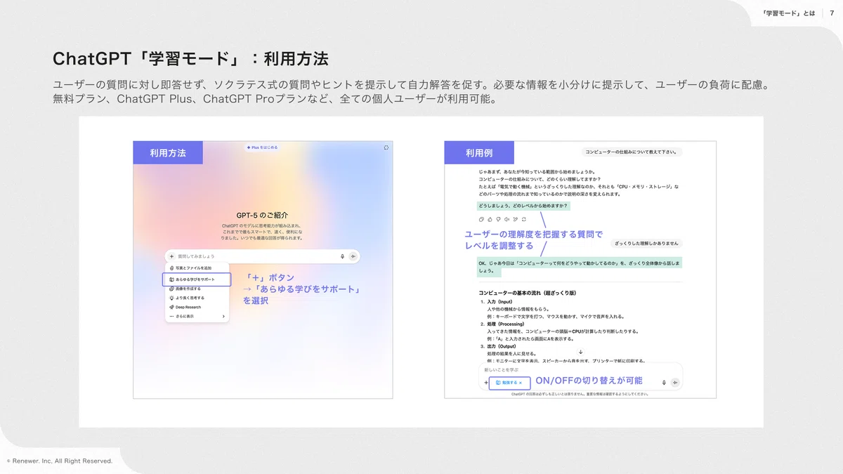This screenshot has width=843, height=474.
Task: Click the microphone icon in the GPT-5 prompt bar
Action: pos(342,256)
